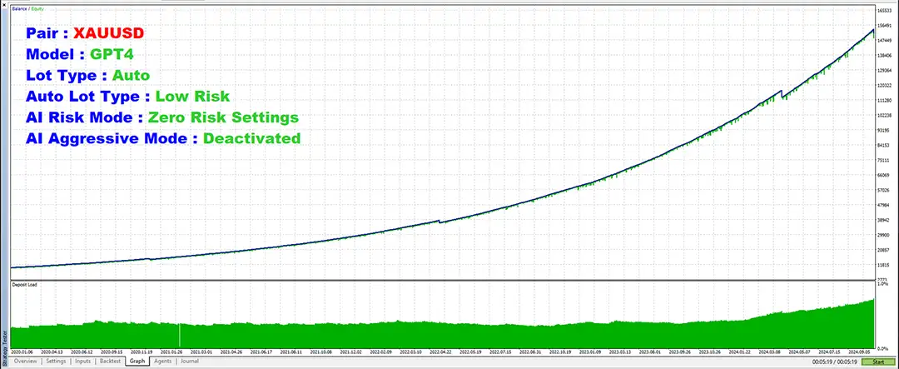899x369 pixels.
Task: Switch to the Settings tab
Action: pyautogui.click(x=56, y=362)
